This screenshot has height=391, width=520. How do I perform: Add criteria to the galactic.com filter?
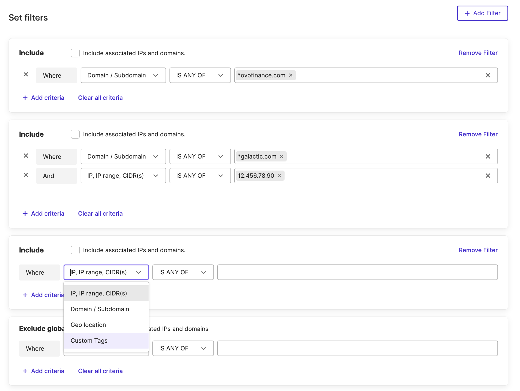[x=44, y=214]
